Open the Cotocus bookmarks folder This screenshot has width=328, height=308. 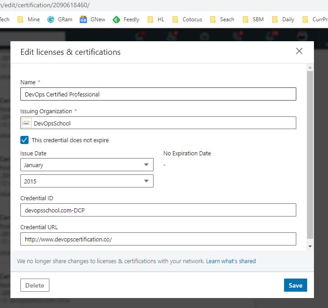tap(188, 19)
